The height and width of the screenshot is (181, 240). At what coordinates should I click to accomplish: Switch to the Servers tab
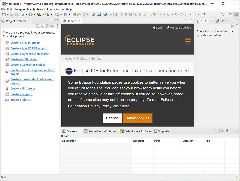[111, 131]
